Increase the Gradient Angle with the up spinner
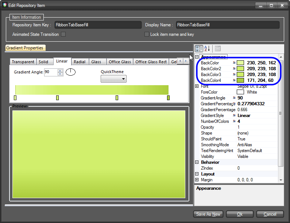This screenshot has height=223, width=290. point(60,71)
